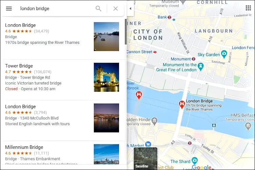The image size is (255, 170).
Task: Click the results list scrollbar
Action: [x=125, y=32]
